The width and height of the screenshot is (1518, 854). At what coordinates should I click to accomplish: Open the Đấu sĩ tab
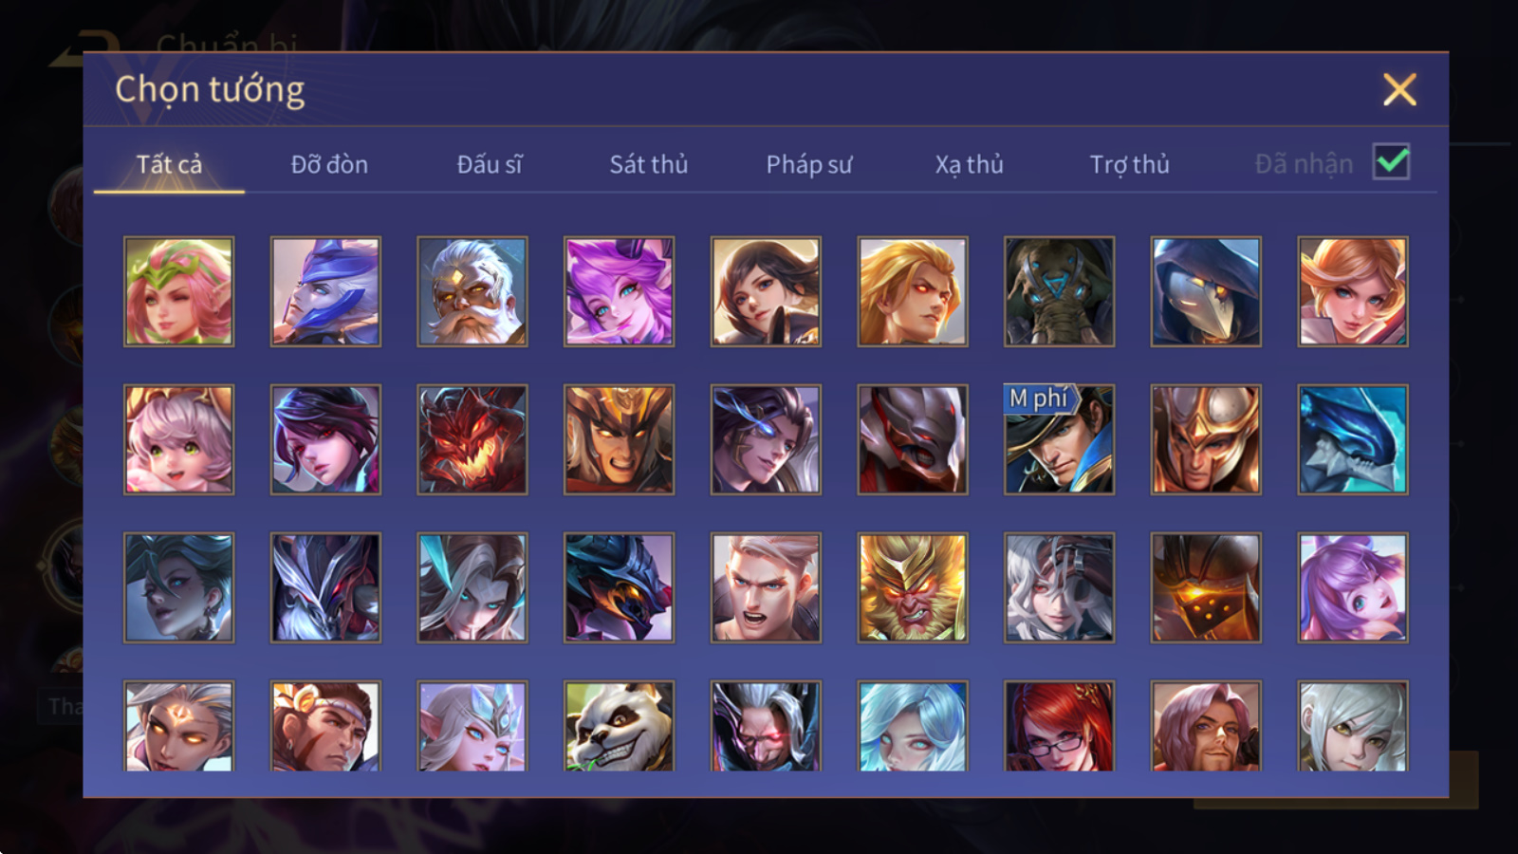pyautogui.click(x=490, y=164)
